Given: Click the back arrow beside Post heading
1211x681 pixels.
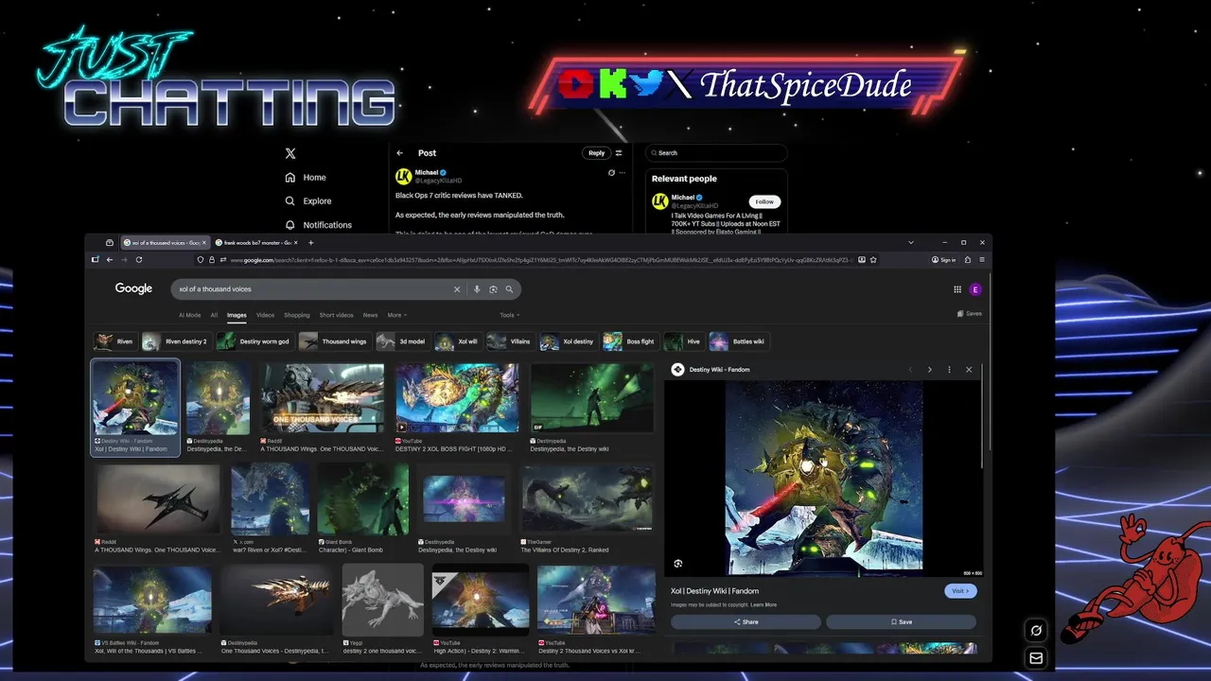Looking at the screenshot, I should click(x=400, y=153).
